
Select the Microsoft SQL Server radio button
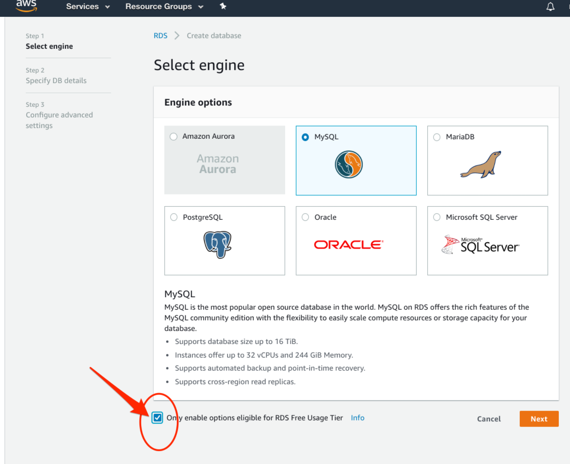tap(437, 217)
